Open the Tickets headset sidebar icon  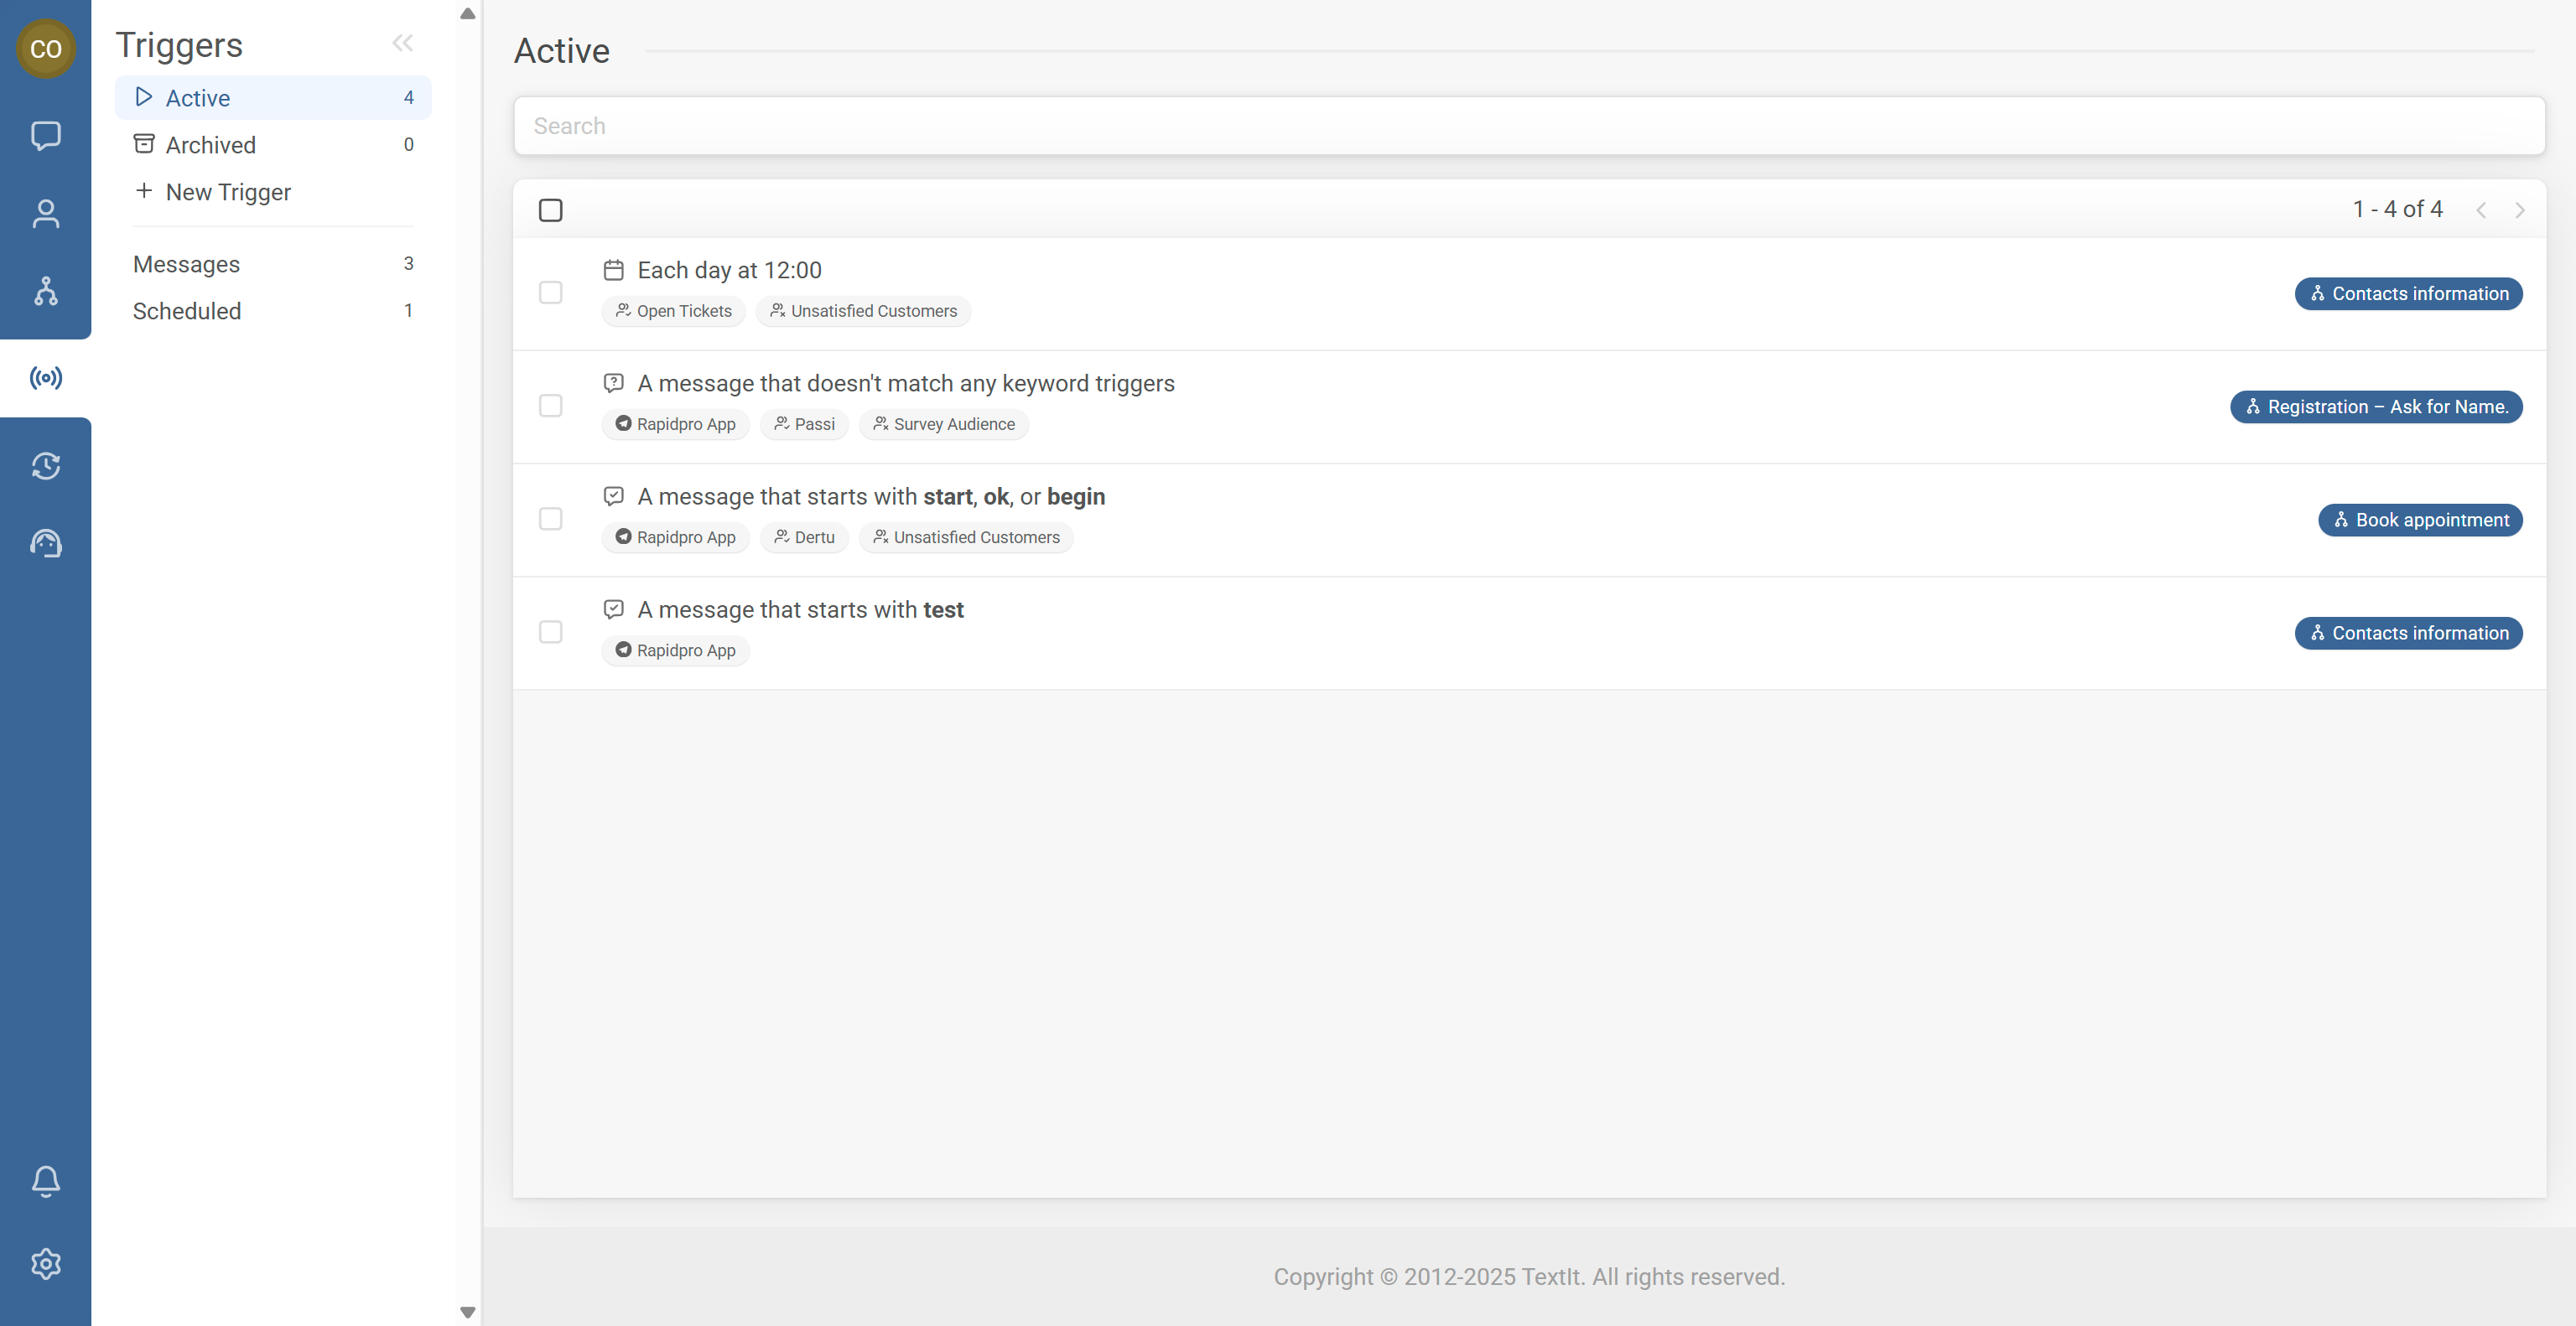(x=45, y=544)
